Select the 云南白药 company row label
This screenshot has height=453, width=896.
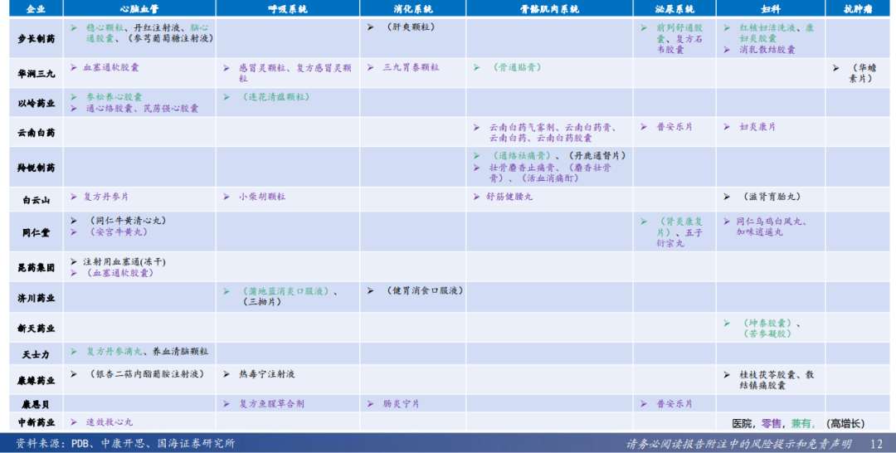[x=36, y=133]
